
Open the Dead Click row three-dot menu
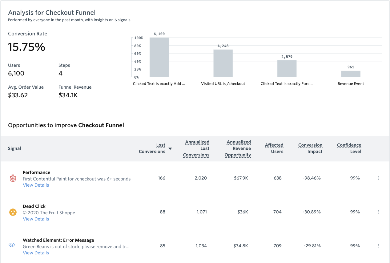click(378, 212)
